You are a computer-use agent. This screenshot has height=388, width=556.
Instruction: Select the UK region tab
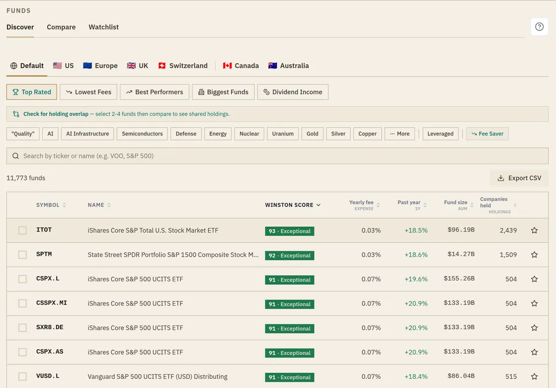137,66
